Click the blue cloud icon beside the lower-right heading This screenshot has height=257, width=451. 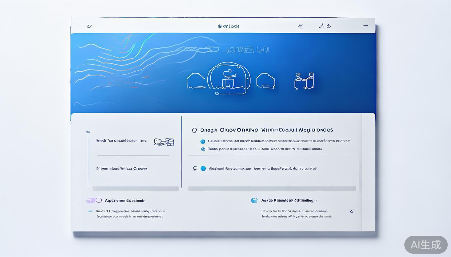coord(254,200)
